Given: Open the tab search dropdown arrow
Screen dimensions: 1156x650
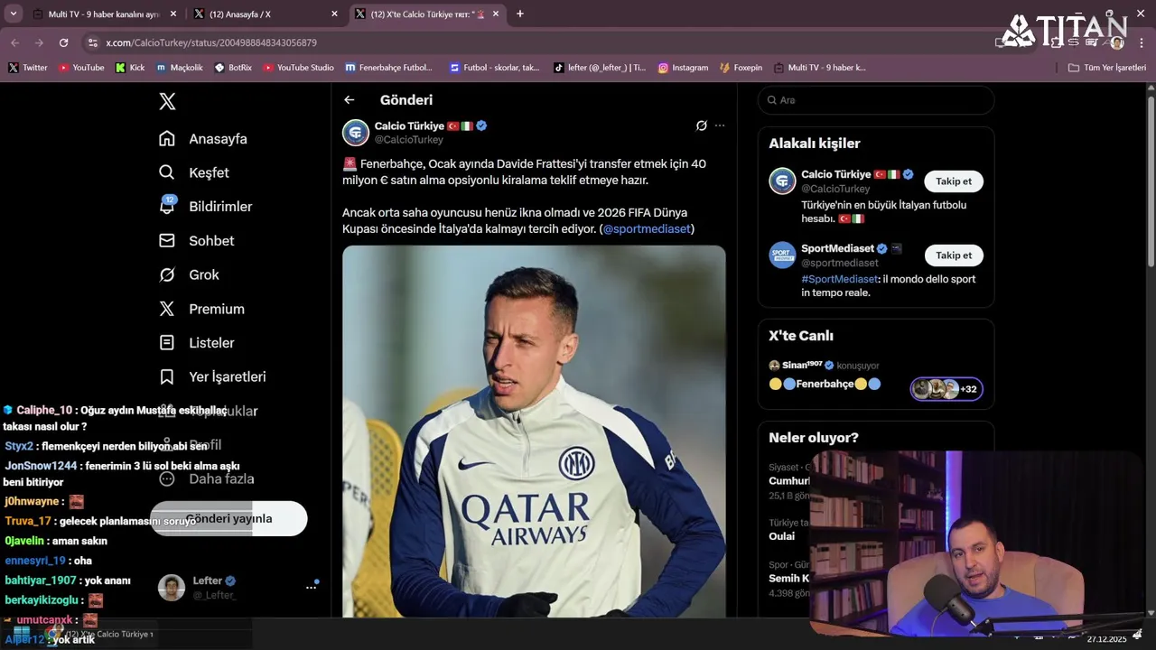Looking at the screenshot, I should coord(14,14).
